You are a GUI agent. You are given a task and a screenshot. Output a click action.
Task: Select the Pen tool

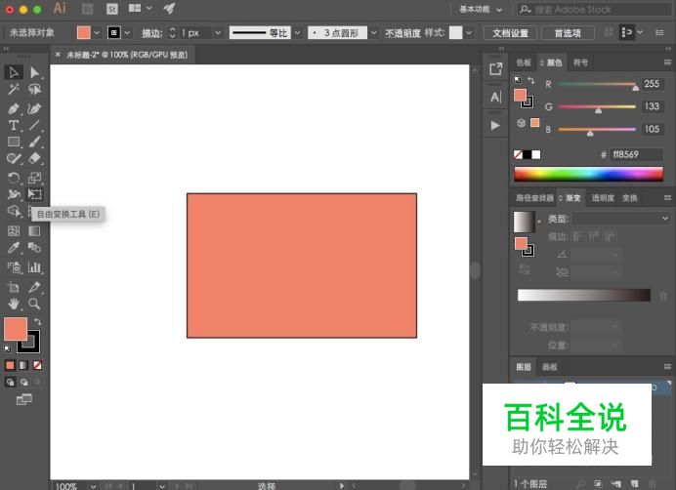pos(14,107)
